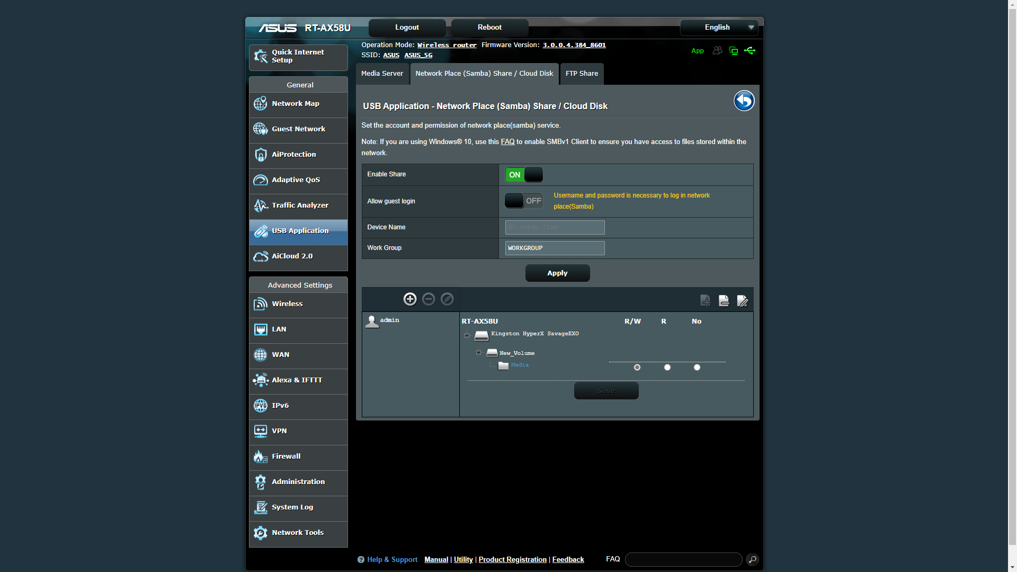The image size is (1017, 572).
Task: Click the guest network users status icon
Action: click(x=717, y=51)
